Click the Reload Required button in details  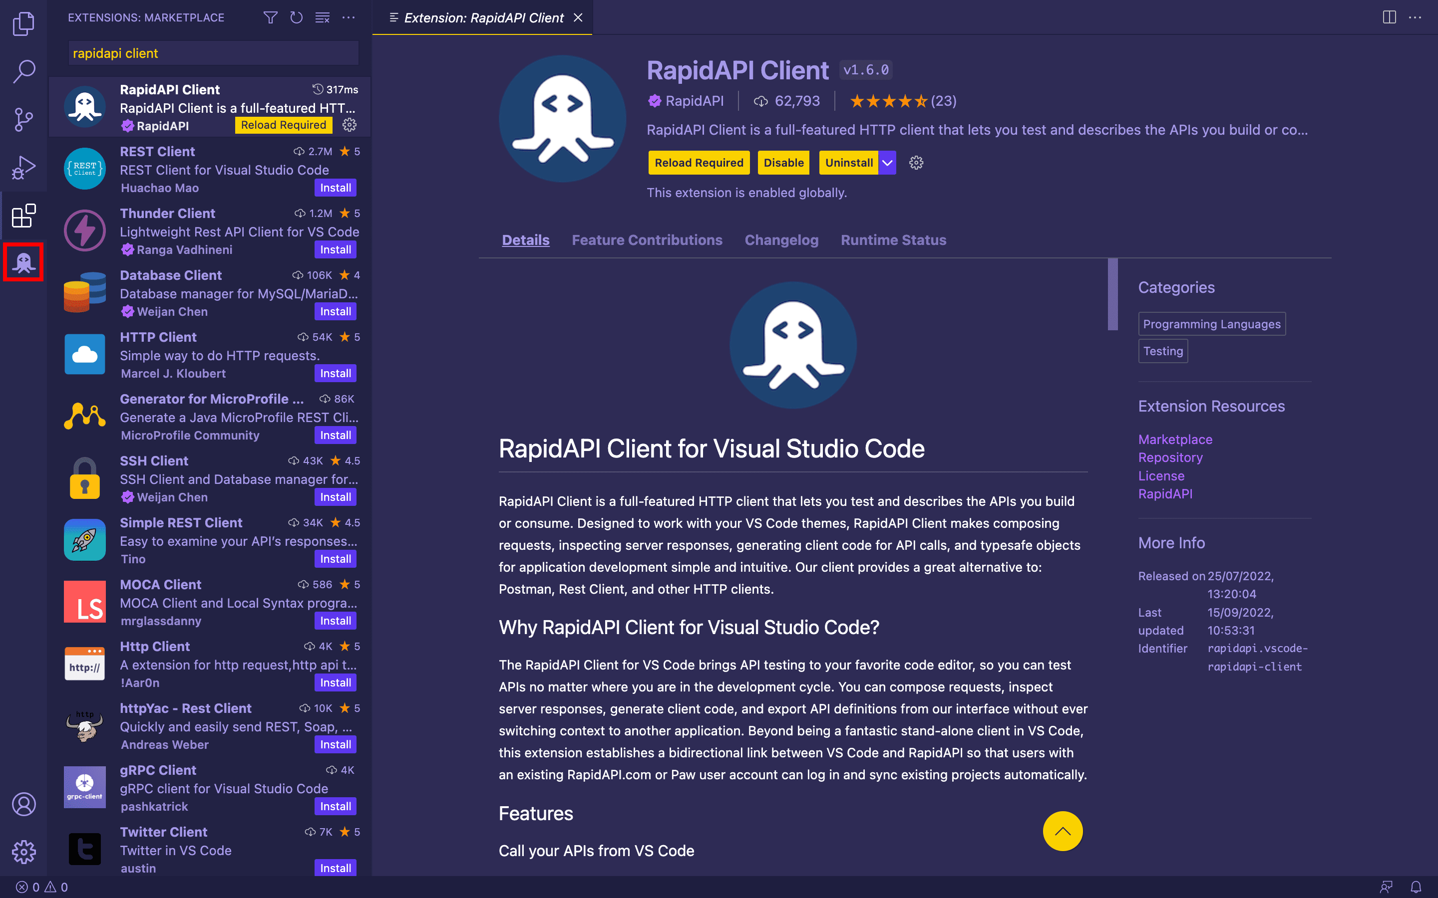(x=699, y=163)
